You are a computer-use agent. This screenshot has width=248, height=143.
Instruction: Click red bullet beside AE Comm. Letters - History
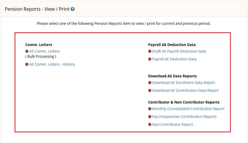[x=27, y=64]
